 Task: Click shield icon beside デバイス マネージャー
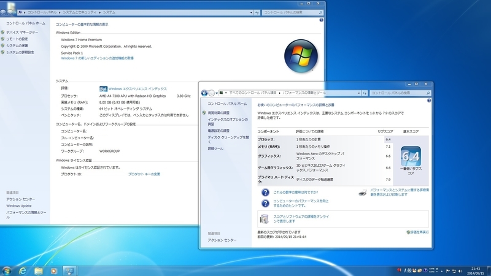[x=2, y=33]
